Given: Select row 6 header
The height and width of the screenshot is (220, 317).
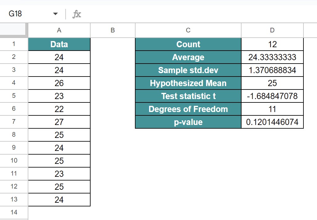Looking at the screenshot, I should pyautogui.click(x=14, y=109).
